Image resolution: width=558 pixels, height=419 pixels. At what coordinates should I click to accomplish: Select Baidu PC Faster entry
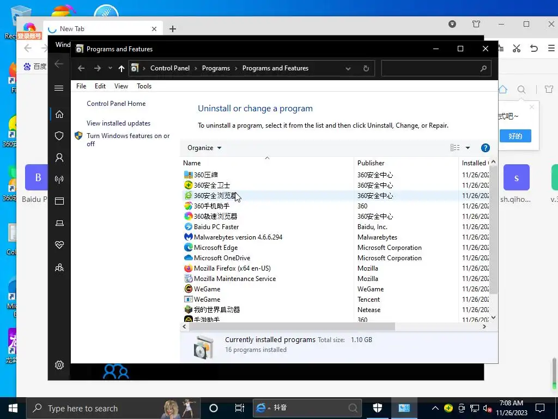pos(216,227)
